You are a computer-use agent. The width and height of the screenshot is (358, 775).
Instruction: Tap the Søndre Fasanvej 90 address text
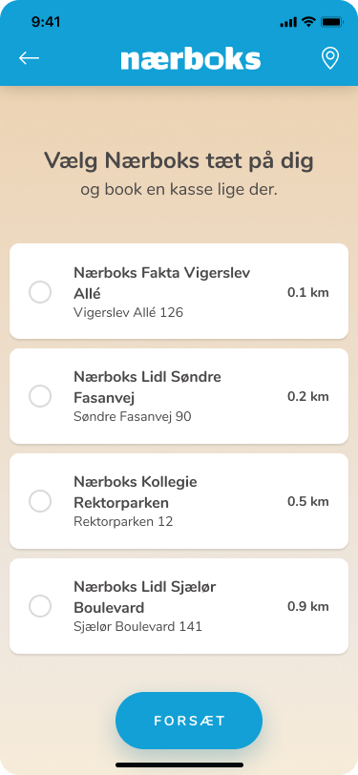click(x=133, y=417)
